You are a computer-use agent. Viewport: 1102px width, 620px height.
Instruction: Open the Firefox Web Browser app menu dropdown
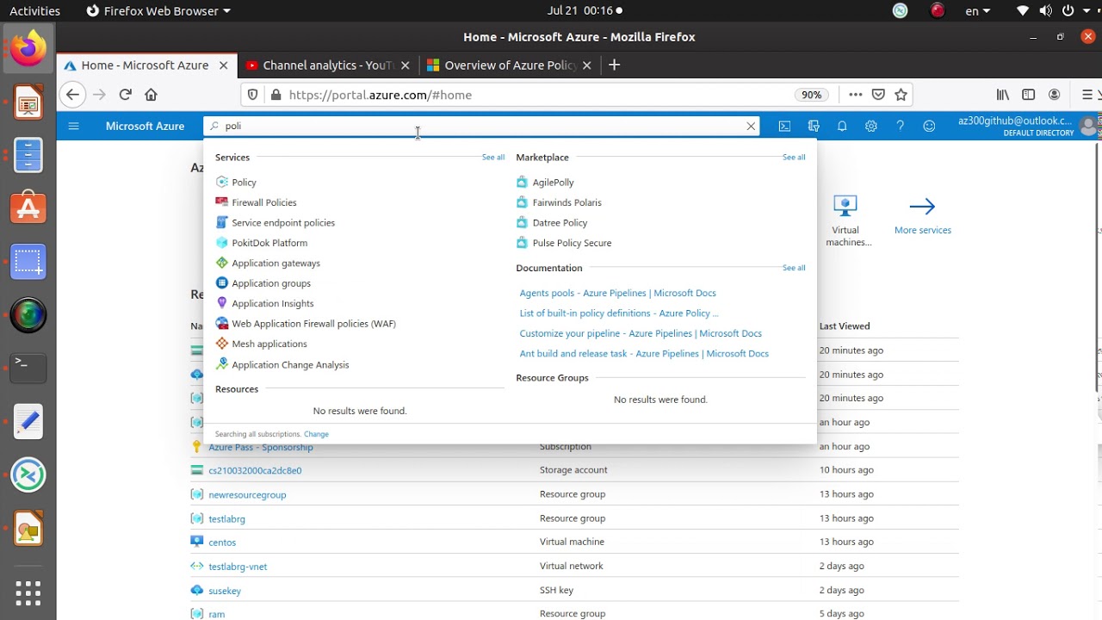[x=159, y=11]
